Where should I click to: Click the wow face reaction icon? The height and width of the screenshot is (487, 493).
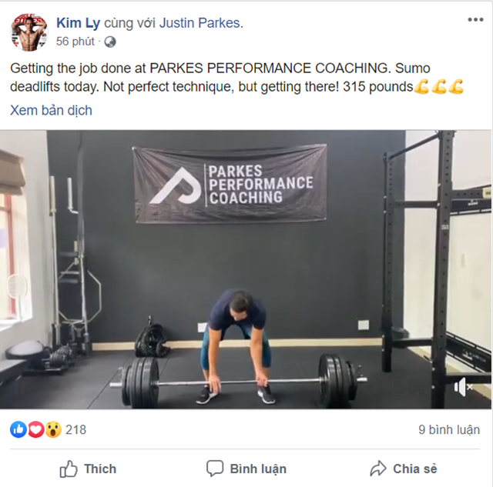click(53, 429)
